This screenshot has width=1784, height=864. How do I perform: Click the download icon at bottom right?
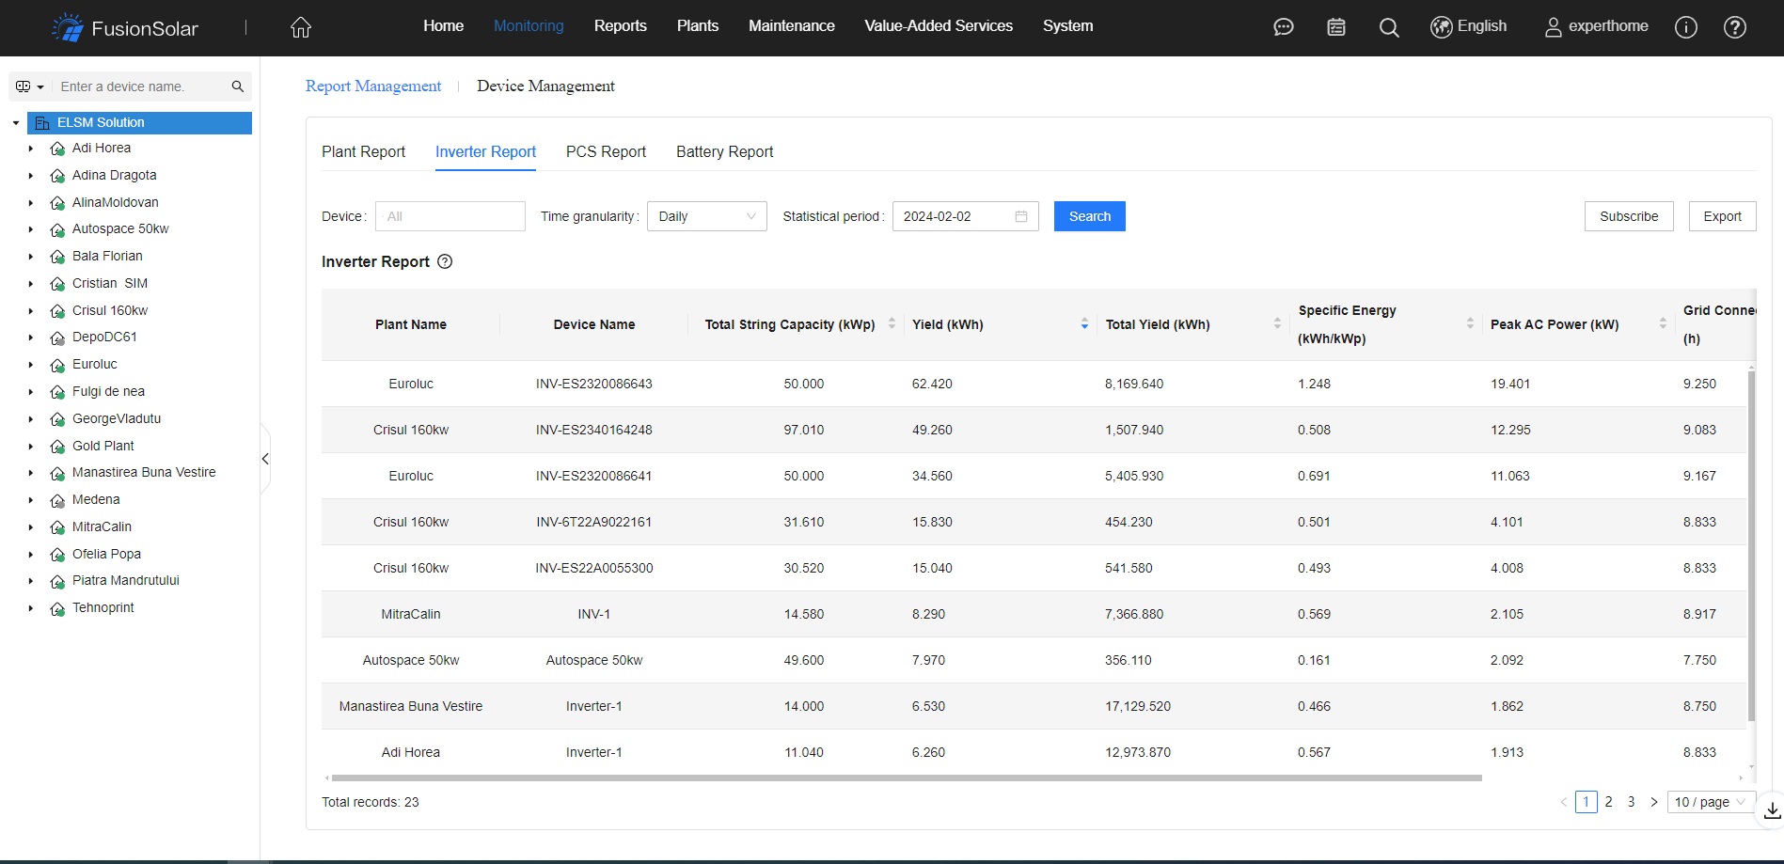pos(1772,810)
